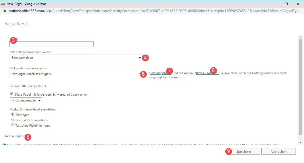Cancel with the Abbrechen button
304x163 pixels.
[x=278, y=151]
